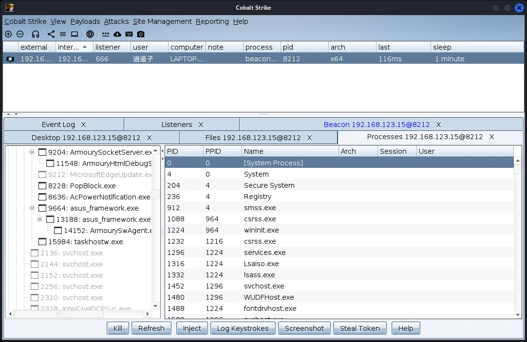Collapse the 9204 ArmourySocketServer tree node

pos(32,152)
